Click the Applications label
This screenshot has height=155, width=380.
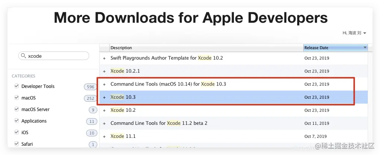pos(34,121)
